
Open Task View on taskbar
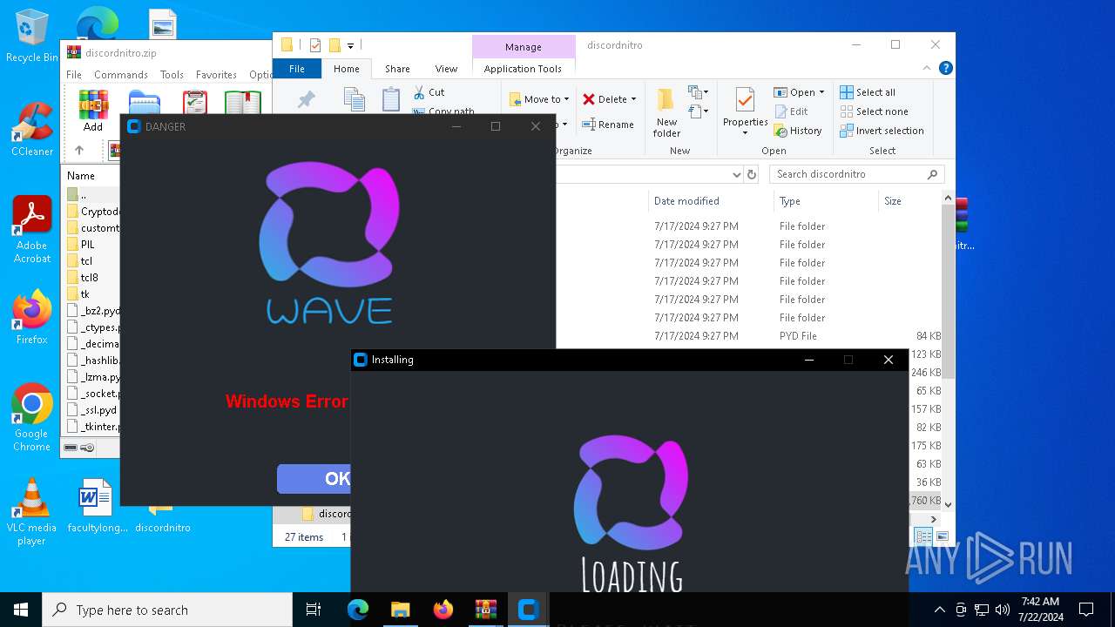point(314,610)
